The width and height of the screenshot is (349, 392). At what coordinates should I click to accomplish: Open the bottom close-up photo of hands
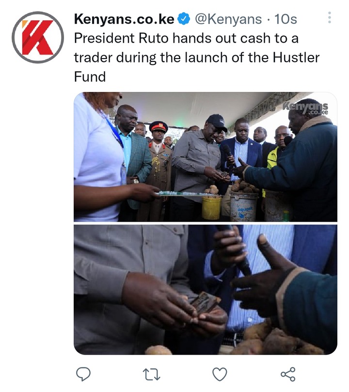click(x=206, y=289)
